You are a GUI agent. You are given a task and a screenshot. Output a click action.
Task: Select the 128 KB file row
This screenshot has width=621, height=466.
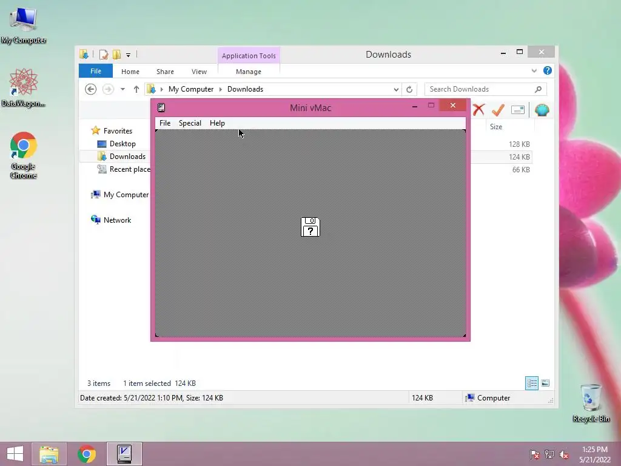pyautogui.click(x=501, y=144)
